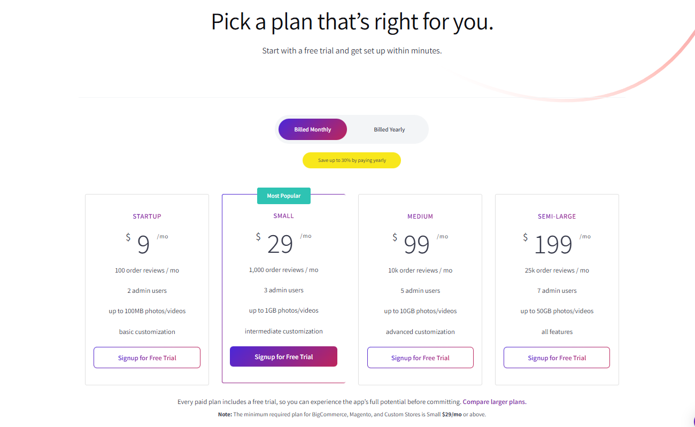
Task: Signup for Free Trial on Medium plan
Action: click(420, 357)
